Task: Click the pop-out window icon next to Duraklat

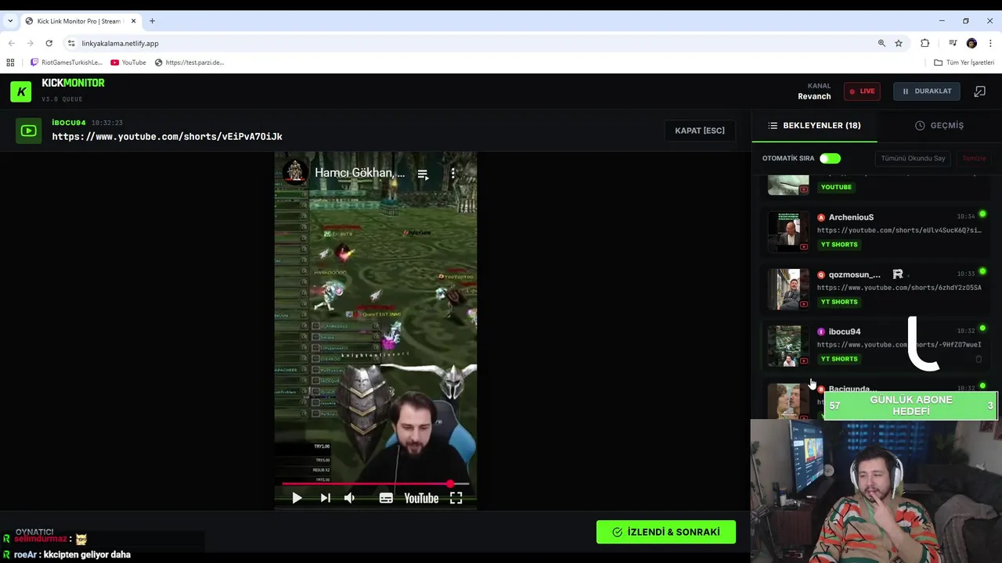Action: (x=979, y=91)
